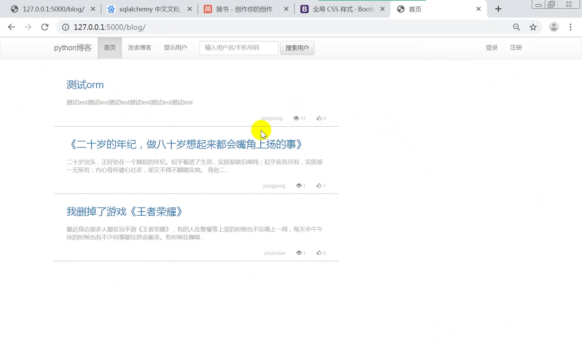This screenshot has height=344, width=582.
Task: Click the view count eye icon on 测试orm post
Action: (297, 118)
